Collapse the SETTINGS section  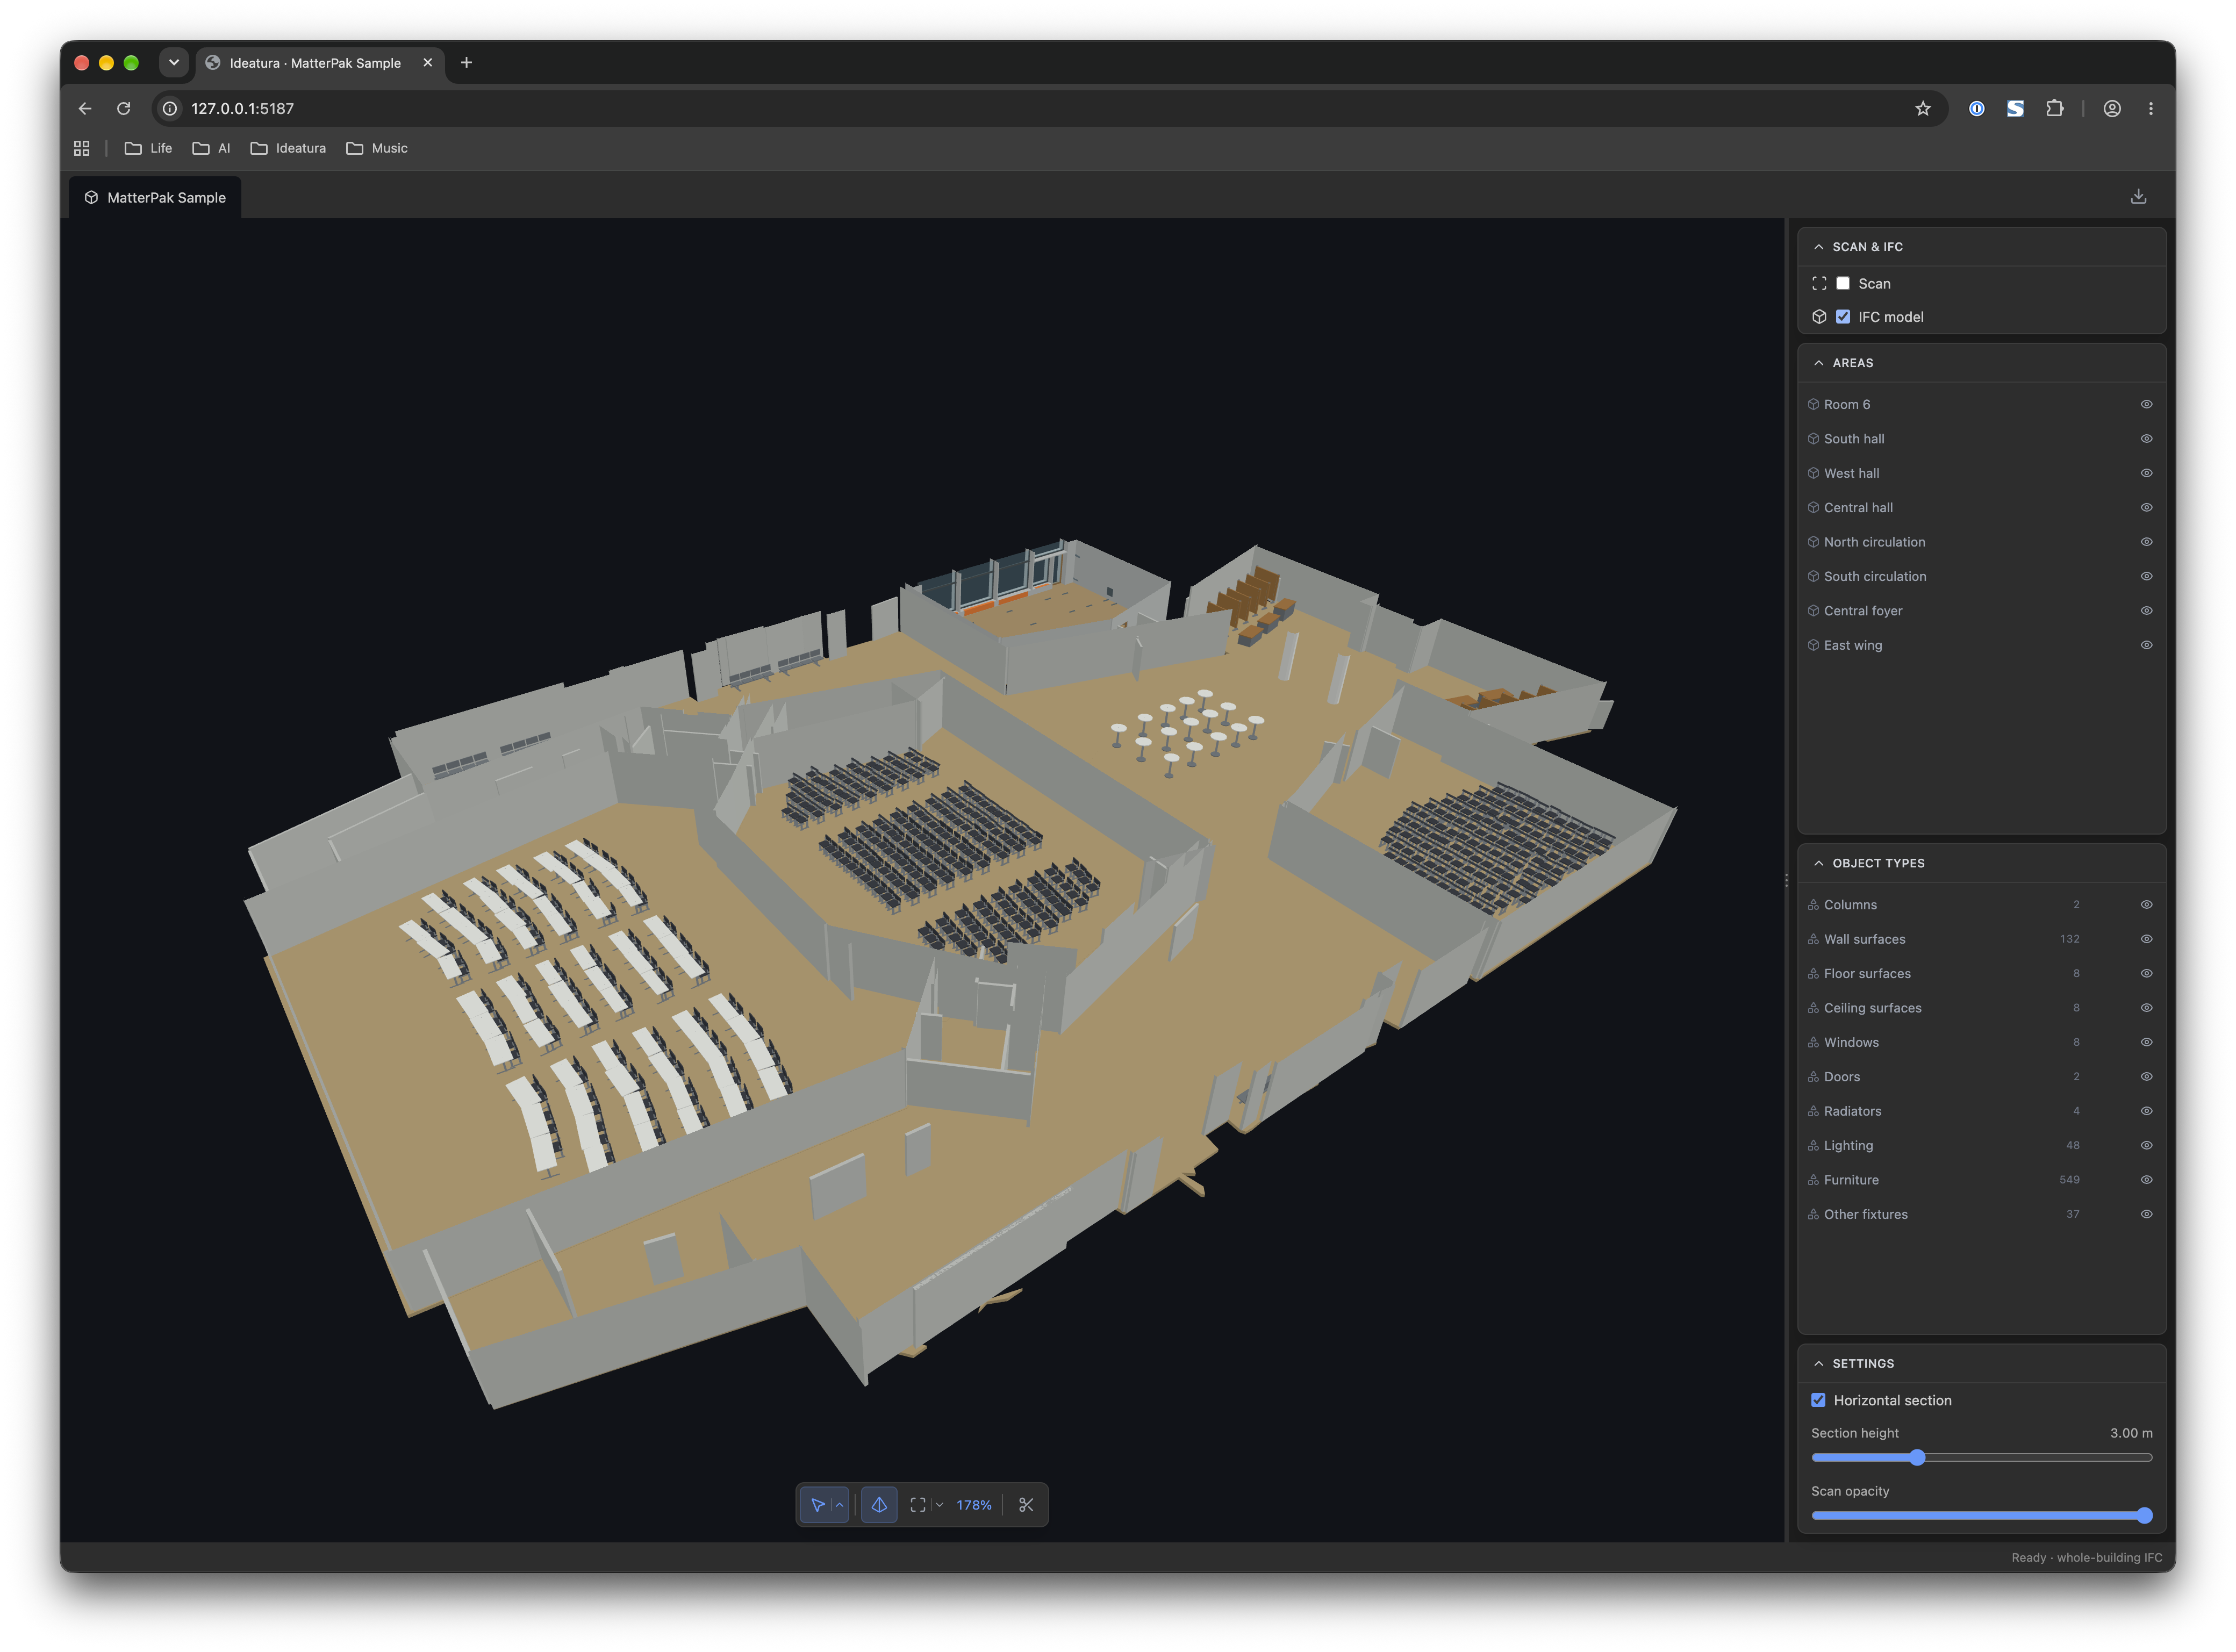[x=1818, y=1364]
